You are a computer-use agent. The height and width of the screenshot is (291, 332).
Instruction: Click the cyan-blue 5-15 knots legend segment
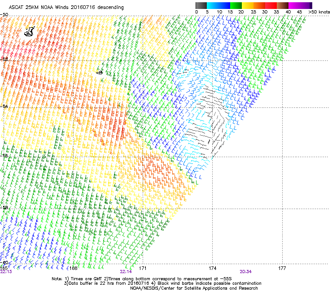(x=218, y=5)
